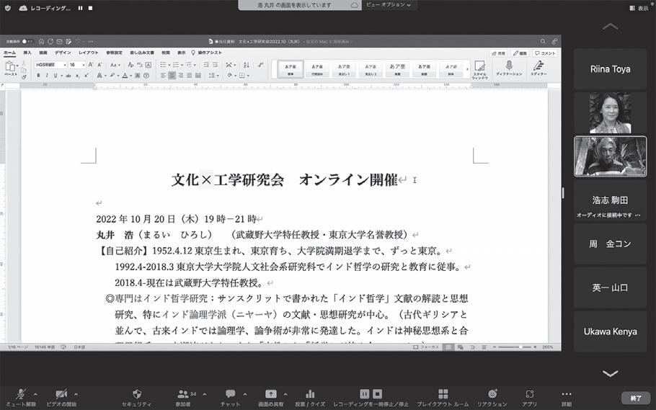
Task: Click the Paste (ペースト) icon
Action: pos(11,68)
